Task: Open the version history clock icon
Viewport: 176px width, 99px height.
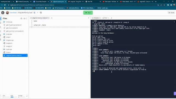Action: (x=41, y=13)
